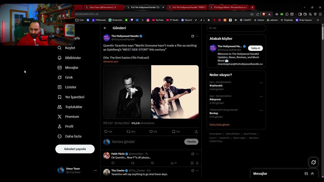
Task: Open more options on Fatih Yürür's reply
Action: [x=197, y=154]
